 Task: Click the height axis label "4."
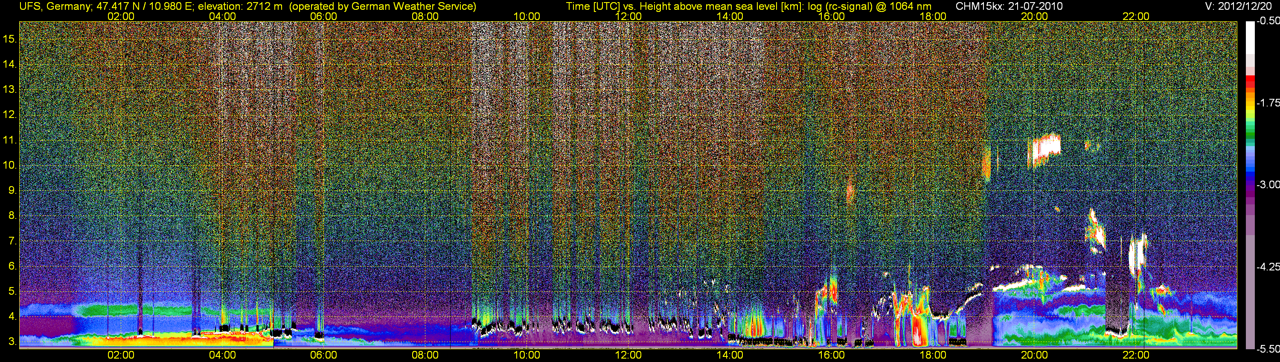(x=12, y=317)
